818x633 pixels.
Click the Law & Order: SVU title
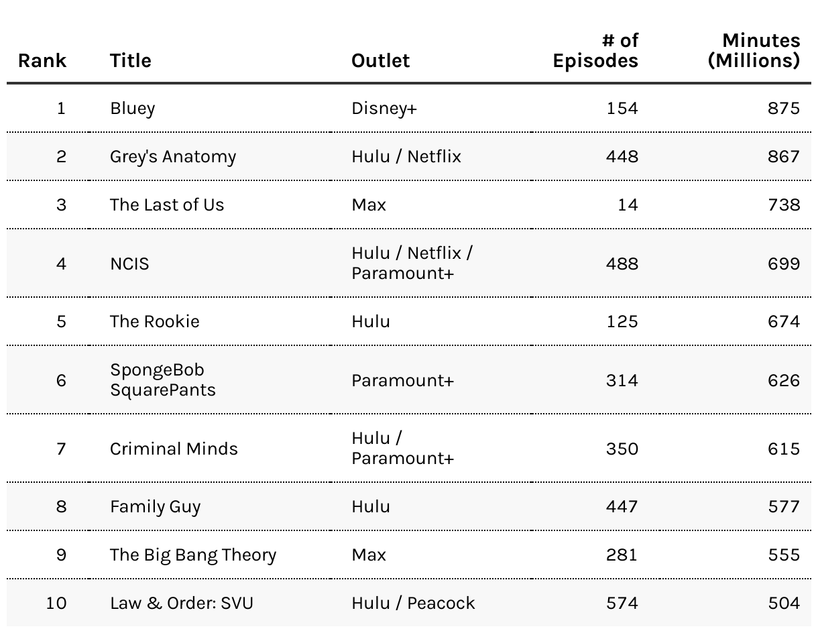click(x=182, y=603)
